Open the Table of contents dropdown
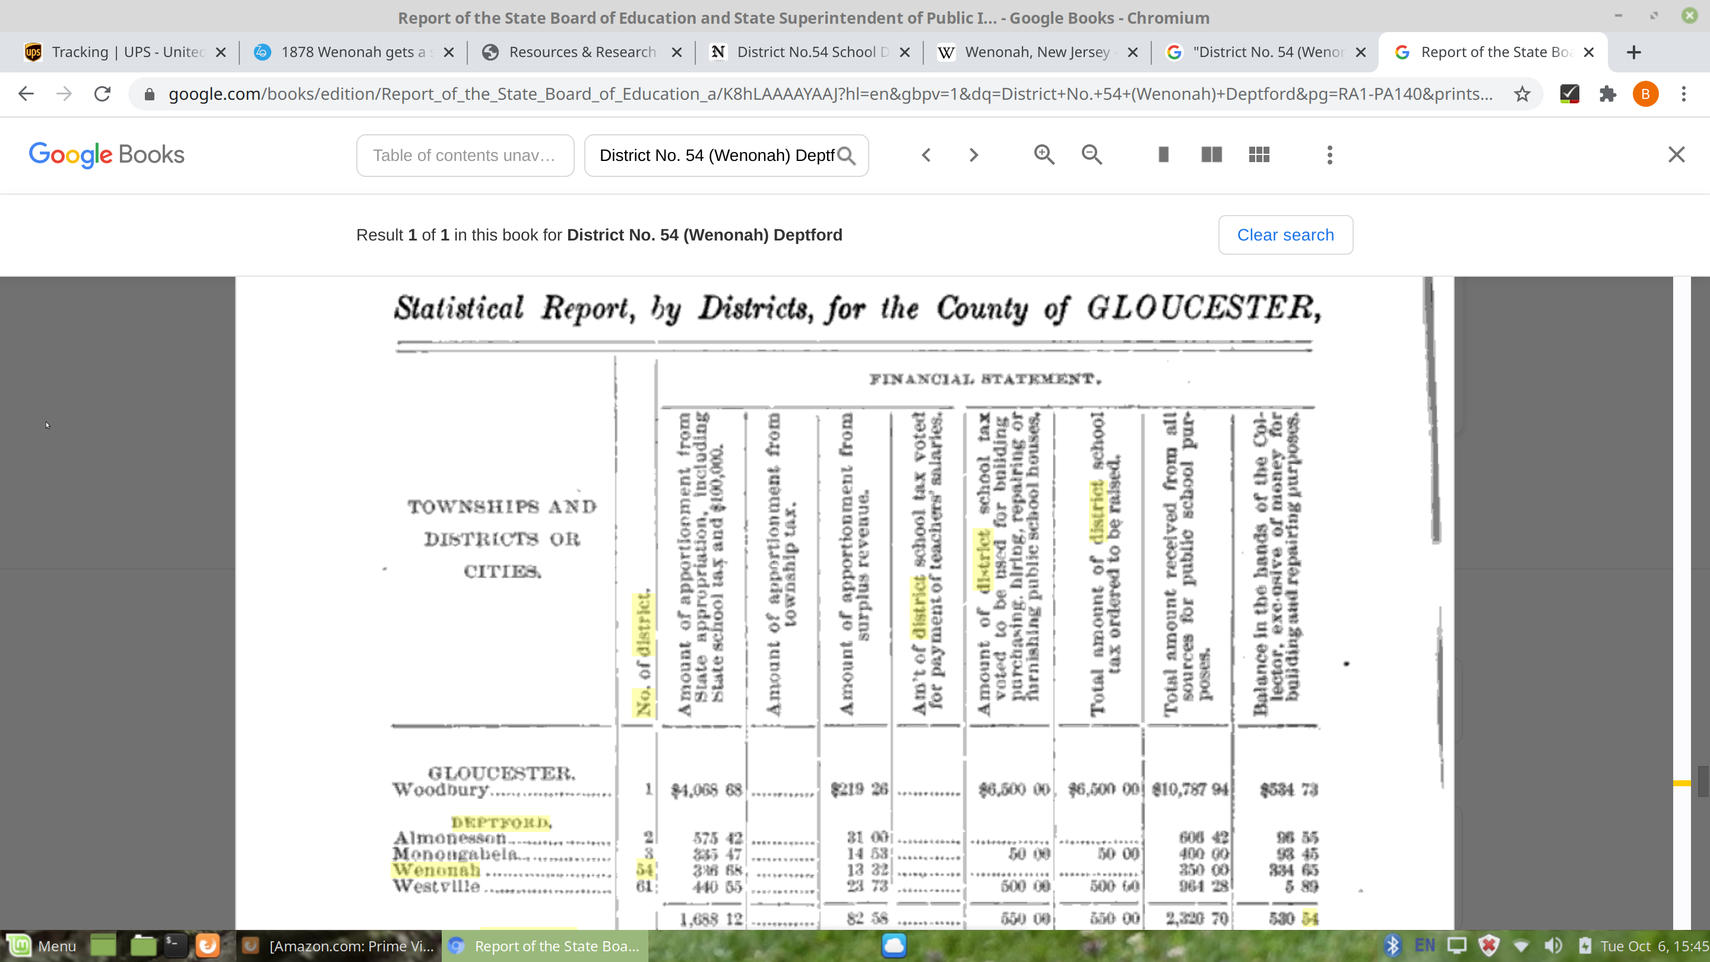Screen dimensions: 1710x962 465,156
